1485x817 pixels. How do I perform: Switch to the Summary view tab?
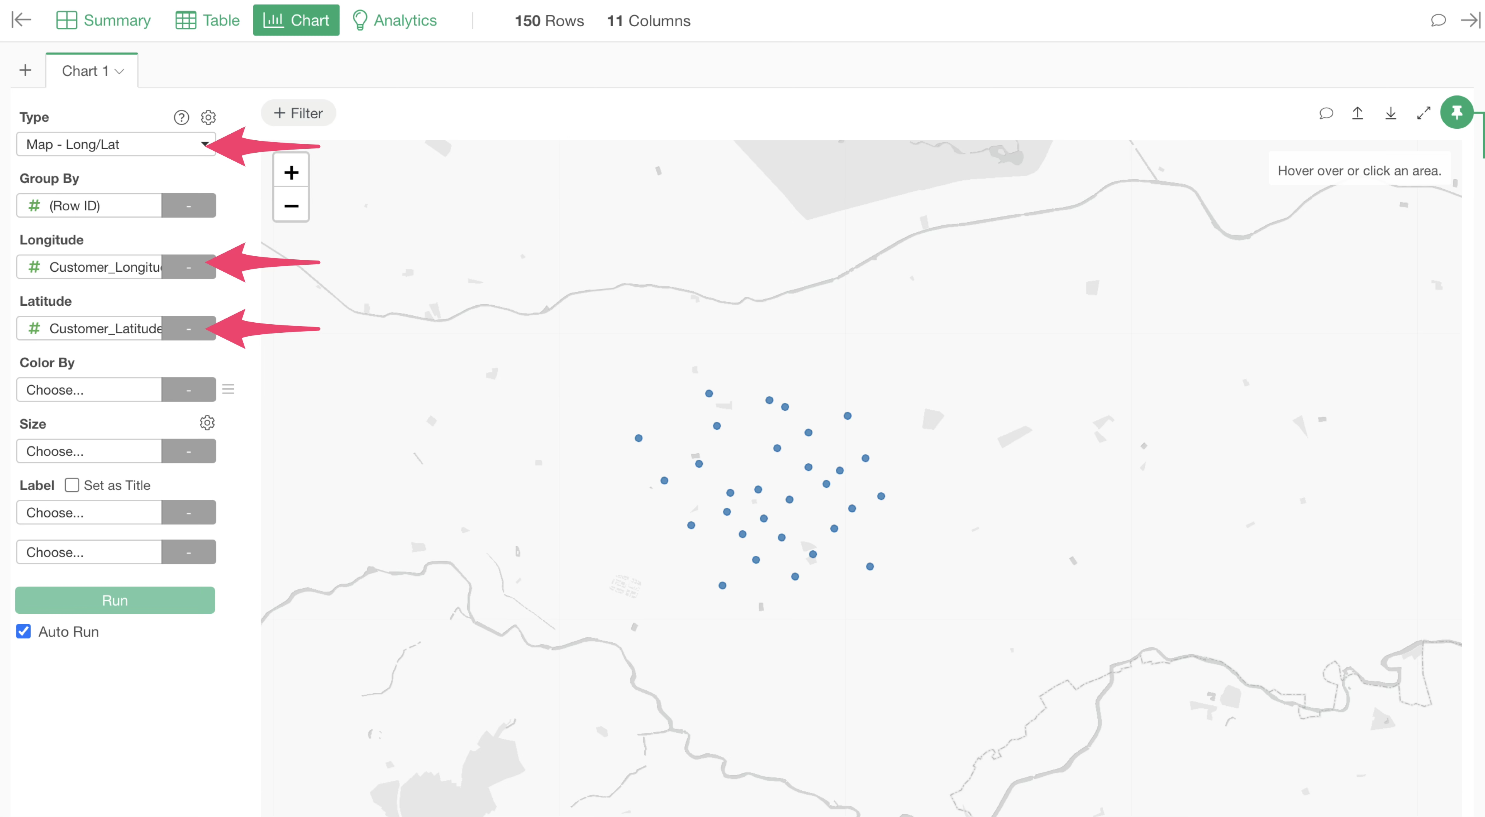(104, 21)
